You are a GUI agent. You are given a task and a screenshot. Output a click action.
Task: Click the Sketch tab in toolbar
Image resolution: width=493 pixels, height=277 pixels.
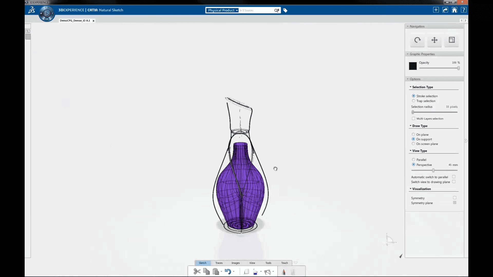point(203,263)
